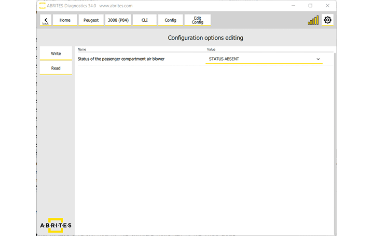
Task: Expand the air blower status chevron arrow
Action: click(318, 59)
